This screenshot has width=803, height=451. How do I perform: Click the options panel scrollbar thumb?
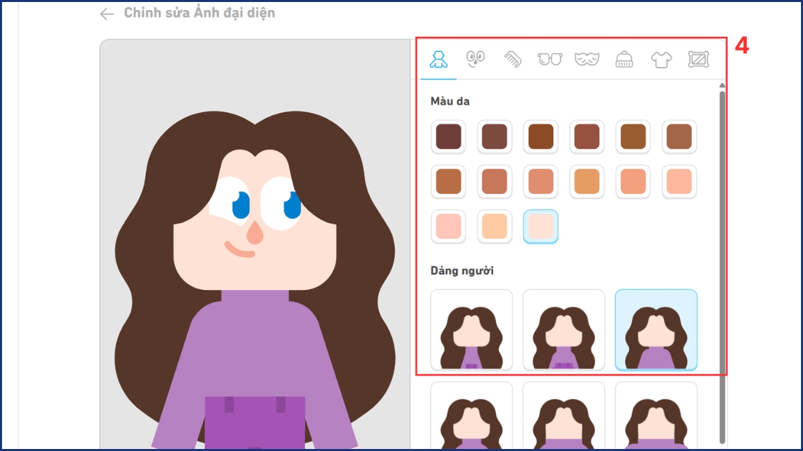coord(722,267)
